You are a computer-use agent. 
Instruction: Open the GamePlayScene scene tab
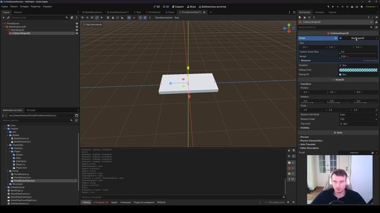click(118, 12)
